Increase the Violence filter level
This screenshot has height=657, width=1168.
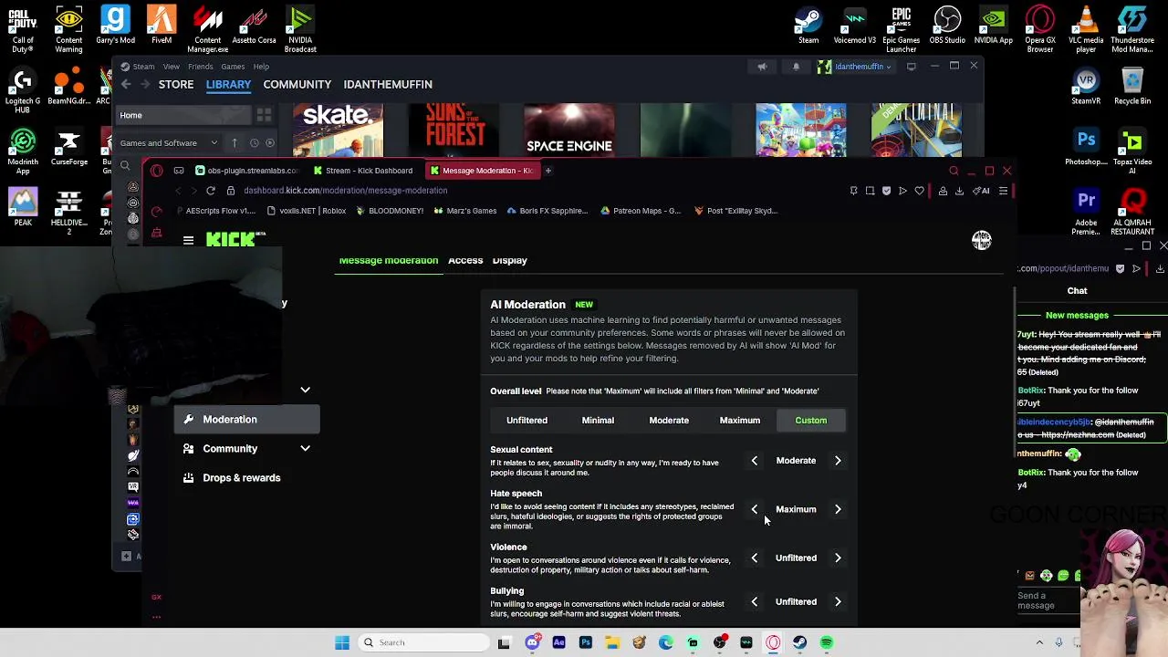(838, 558)
